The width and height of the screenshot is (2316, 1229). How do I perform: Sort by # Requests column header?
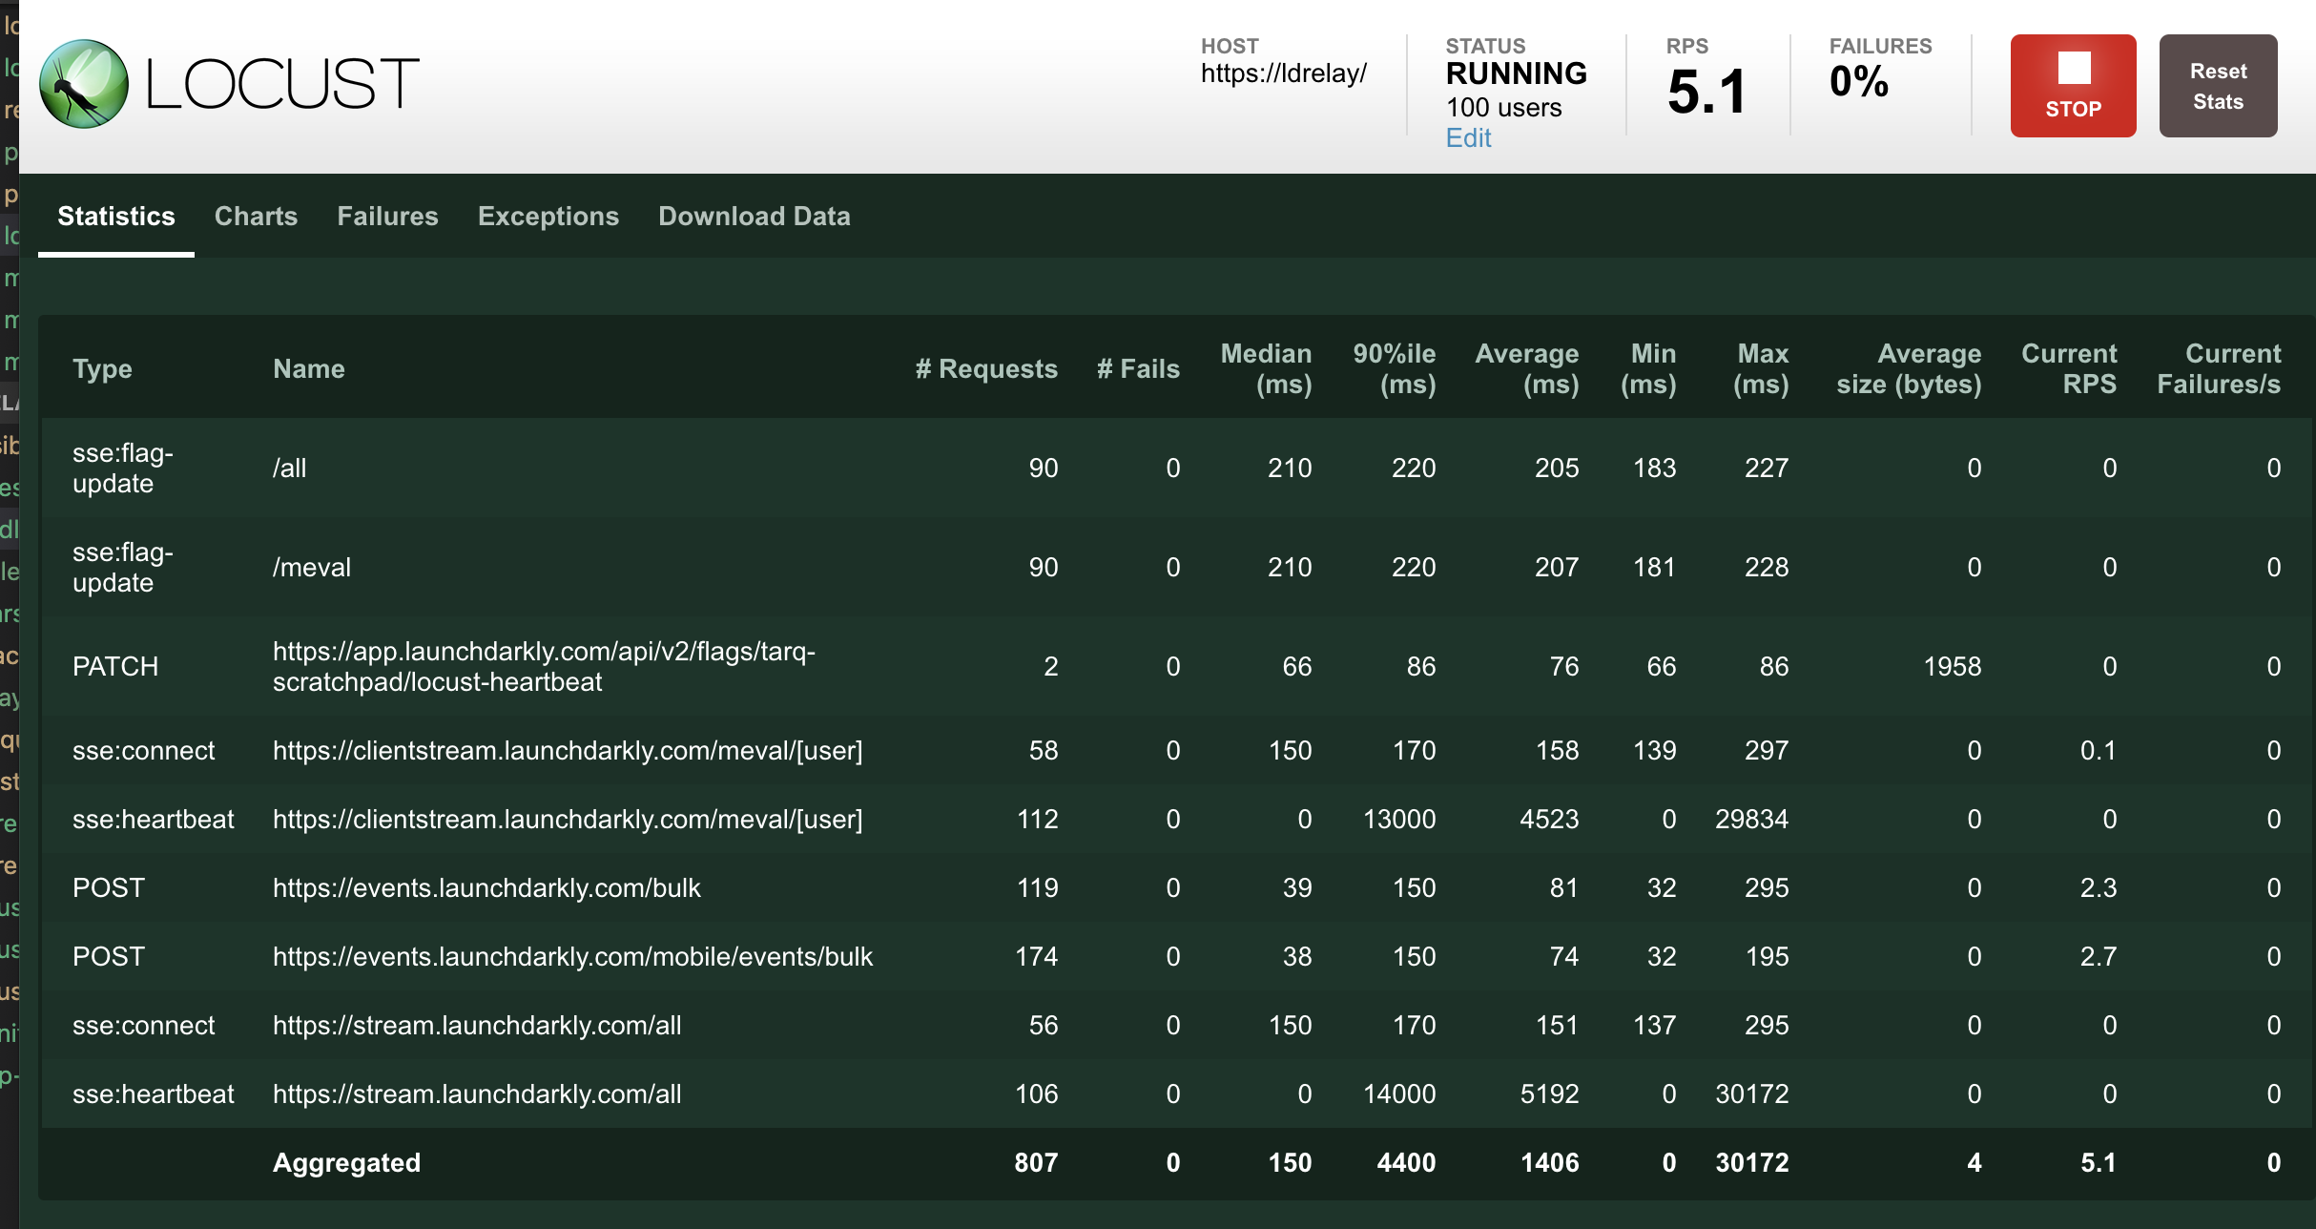(986, 369)
